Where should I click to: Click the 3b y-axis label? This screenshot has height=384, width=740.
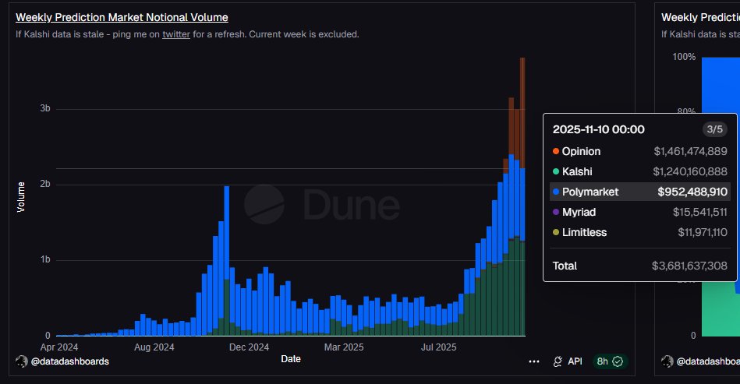45,108
